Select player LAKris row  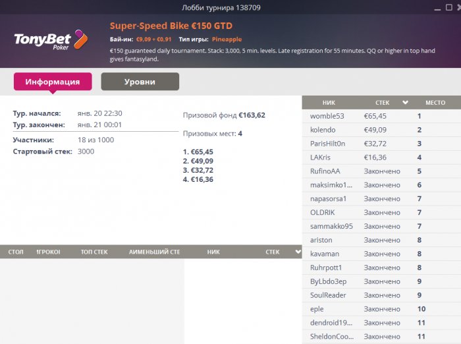pyautogui.click(x=381, y=158)
